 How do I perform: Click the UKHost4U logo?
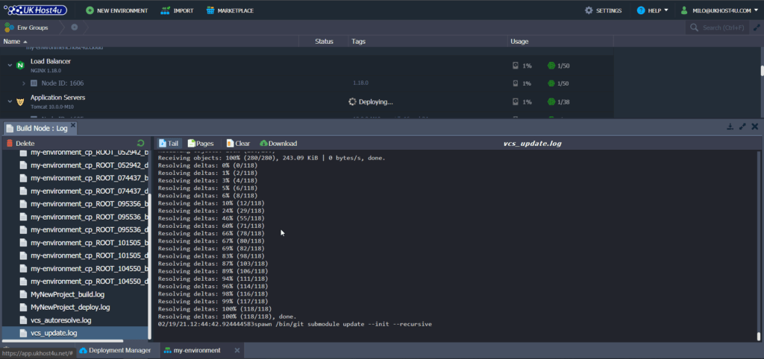[x=35, y=10]
